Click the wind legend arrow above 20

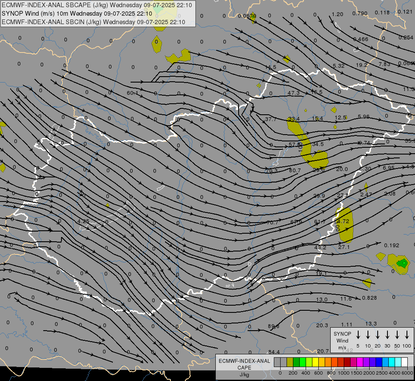[377, 335]
